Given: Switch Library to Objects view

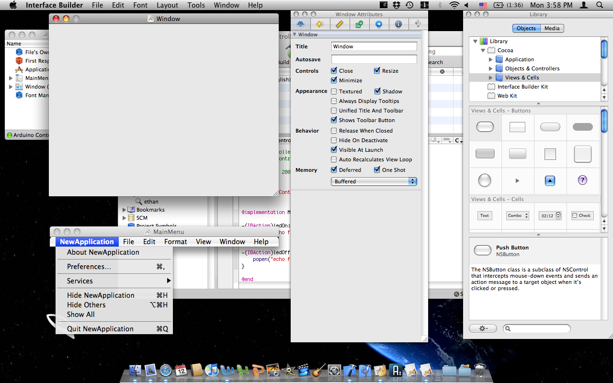Looking at the screenshot, I should click(526, 28).
